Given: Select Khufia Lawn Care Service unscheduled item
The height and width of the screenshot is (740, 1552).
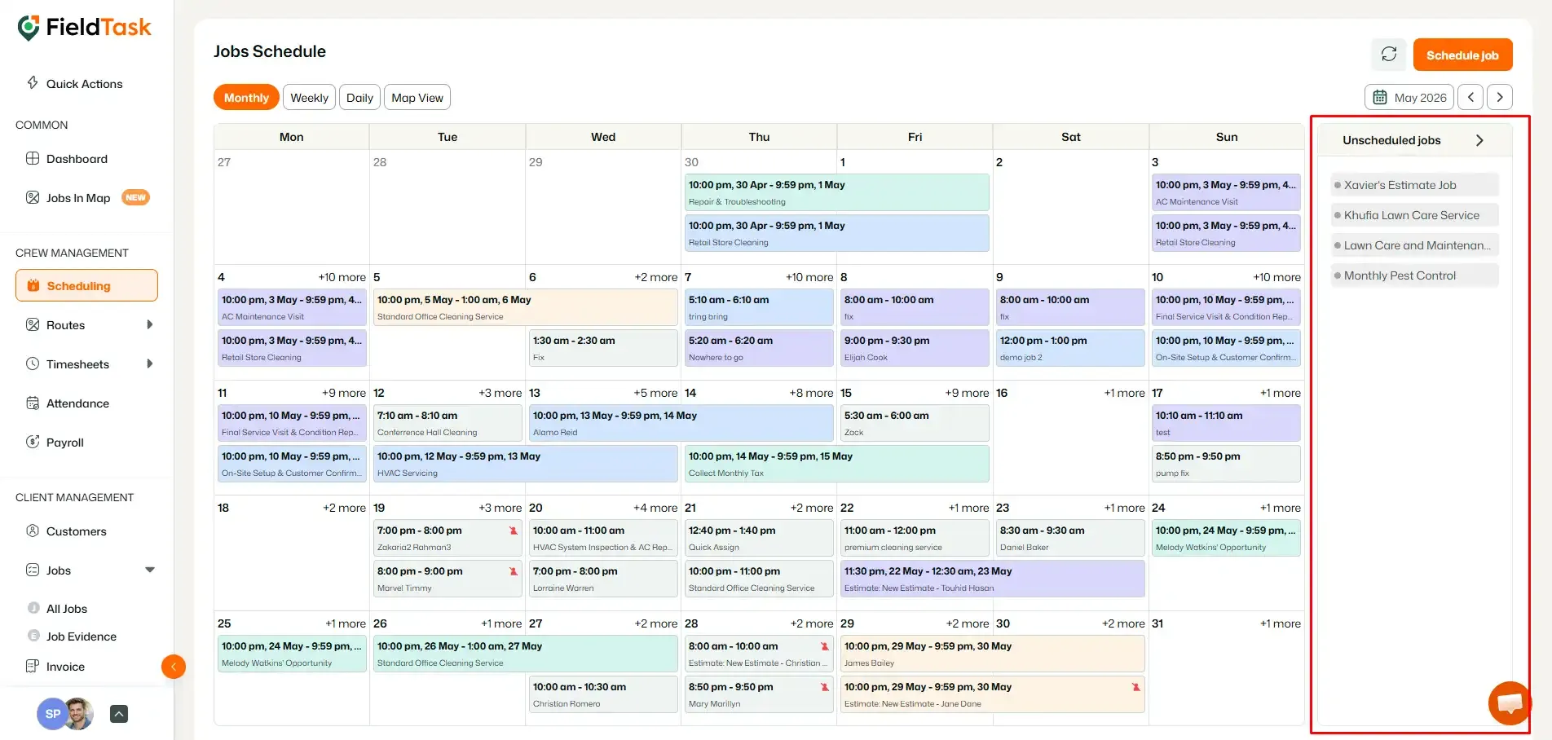Looking at the screenshot, I should click(x=1414, y=215).
